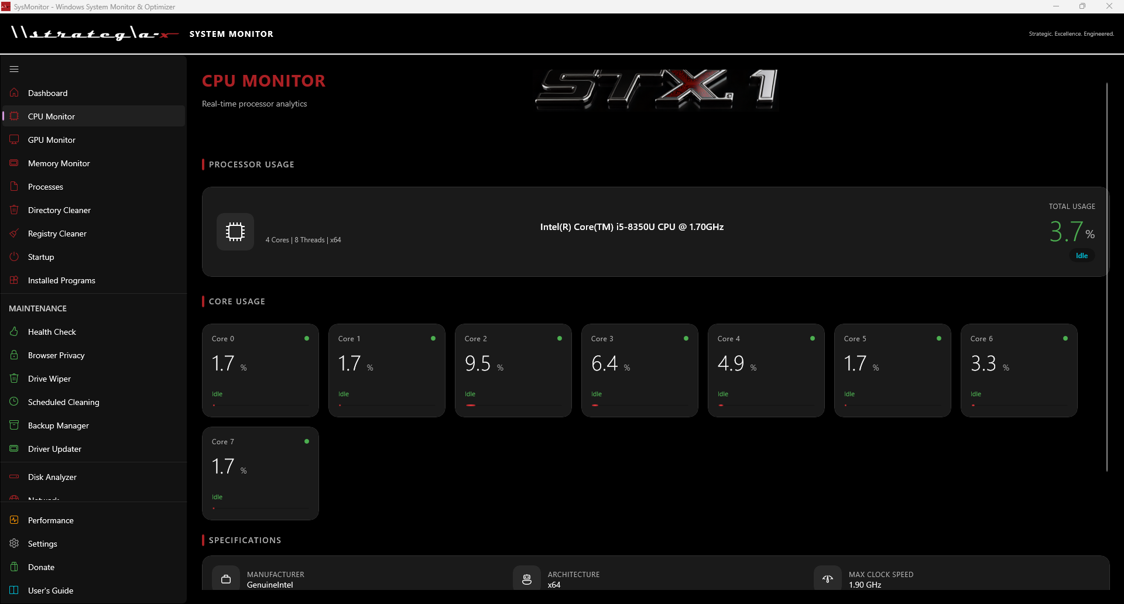Screen dimensions: 1124x604
Task: Collapse the sidebar via the hamburger menu
Action: click(x=14, y=69)
